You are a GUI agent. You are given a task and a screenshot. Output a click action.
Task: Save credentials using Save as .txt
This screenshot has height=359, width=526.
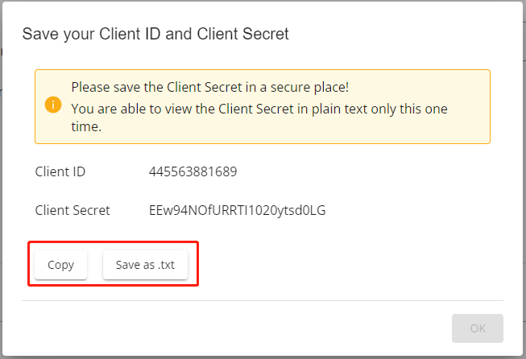tap(145, 265)
